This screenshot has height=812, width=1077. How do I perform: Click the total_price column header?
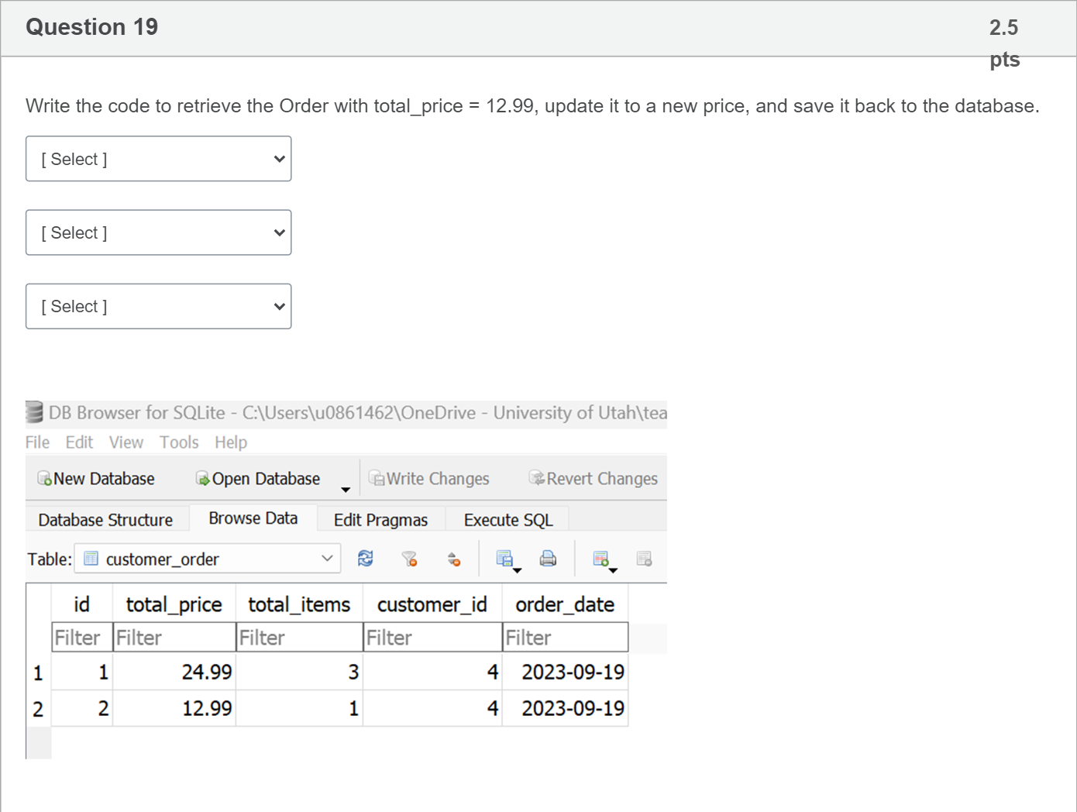point(174,604)
